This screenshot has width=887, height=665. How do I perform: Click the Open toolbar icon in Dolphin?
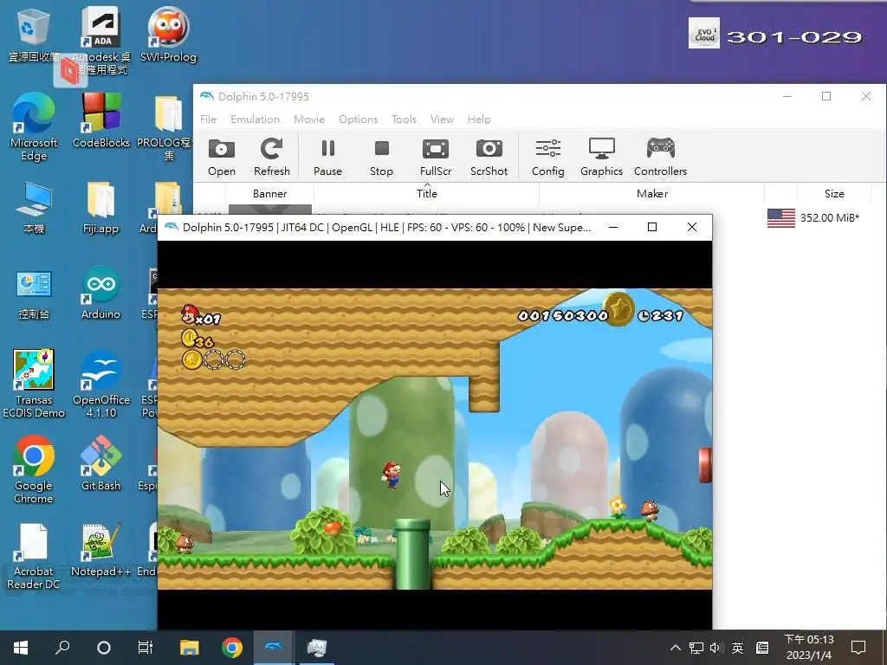(221, 158)
